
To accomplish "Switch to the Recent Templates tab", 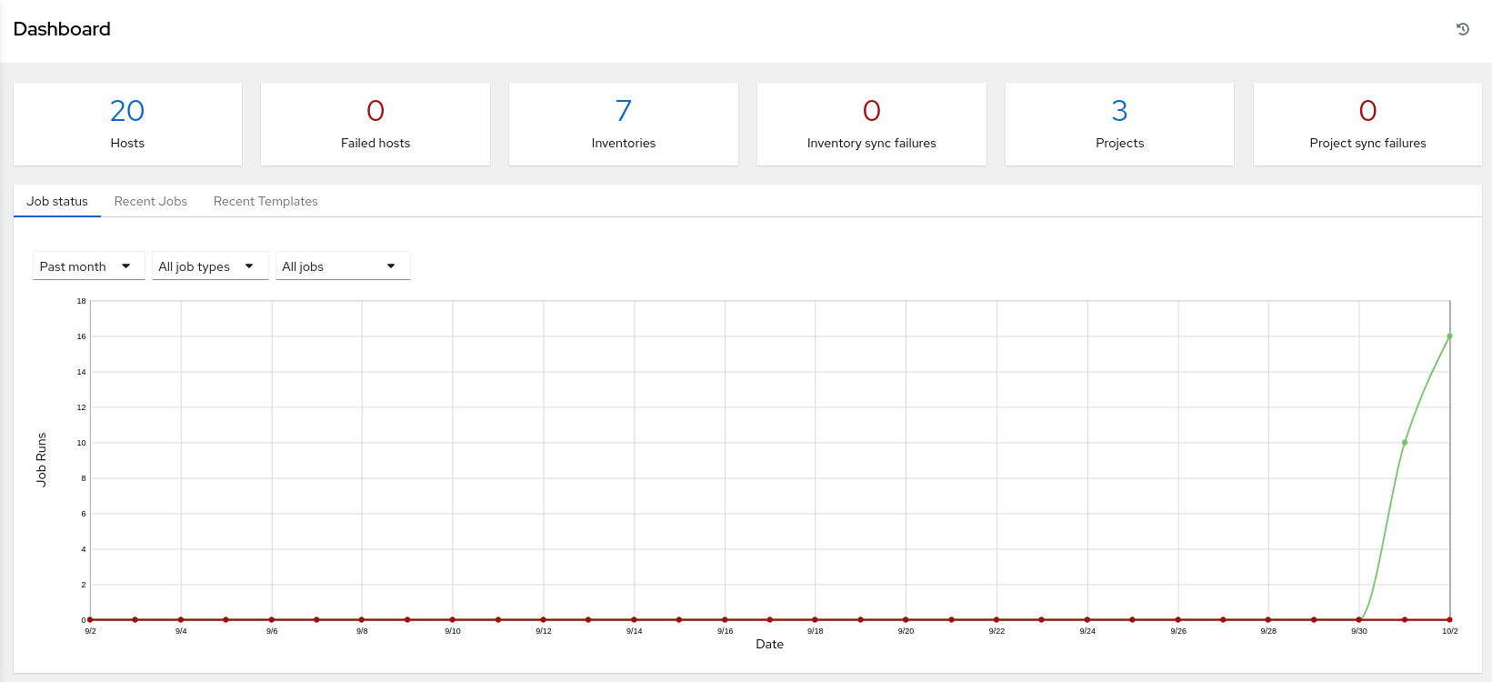I will (265, 201).
